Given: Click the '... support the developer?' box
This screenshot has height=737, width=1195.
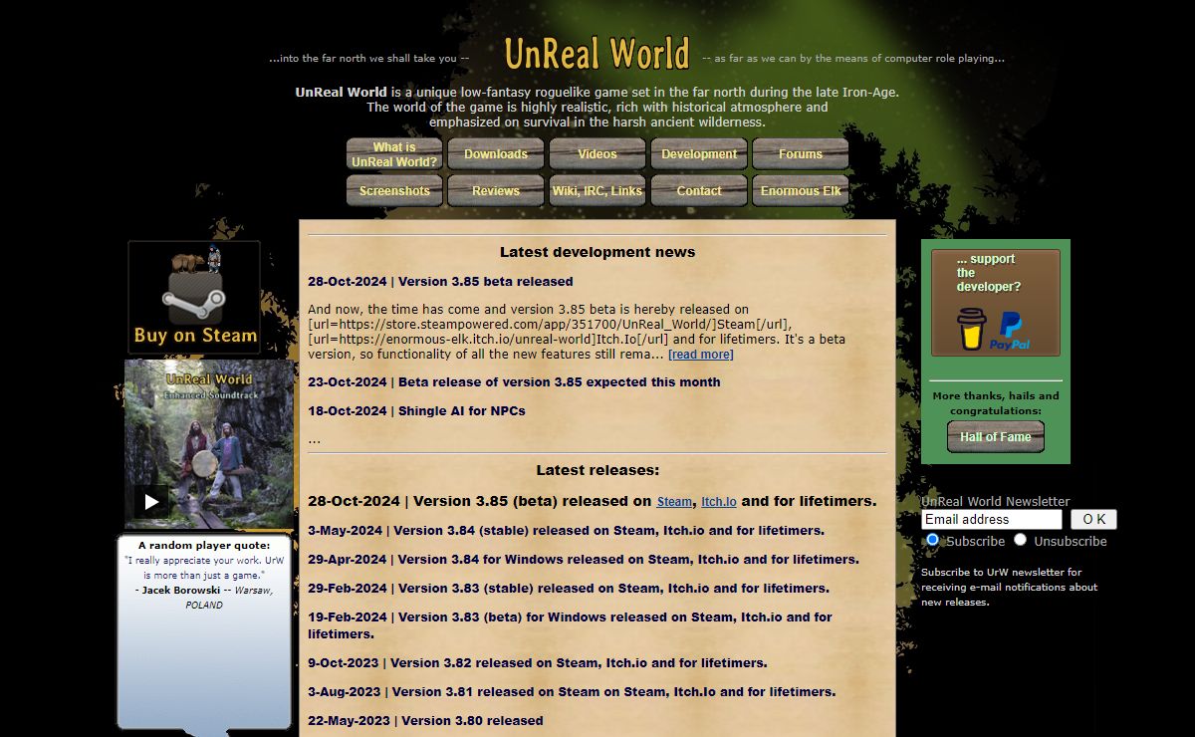Looking at the screenshot, I should (996, 303).
